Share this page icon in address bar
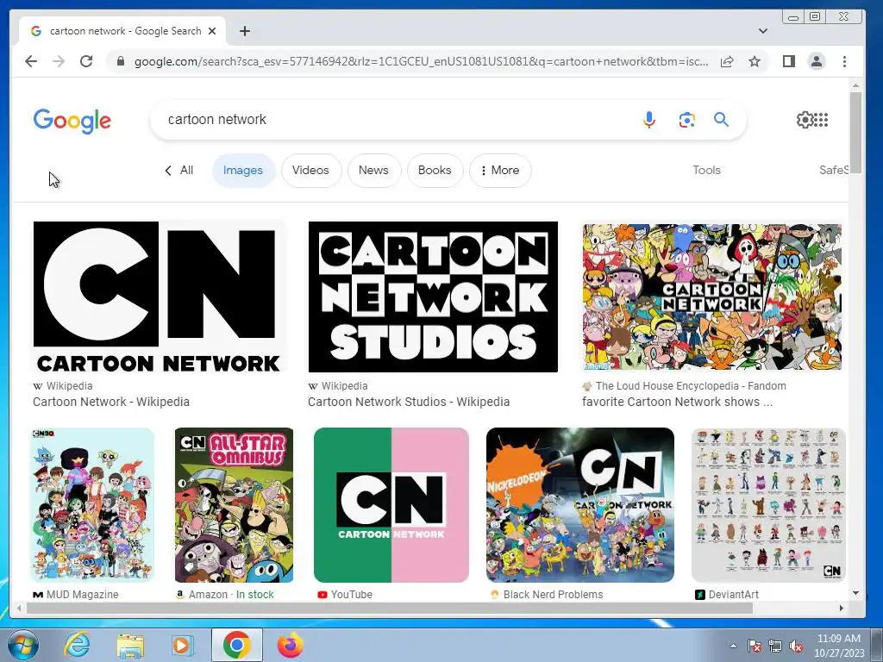Image resolution: width=883 pixels, height=662 pixels. (x=727, y=61)
